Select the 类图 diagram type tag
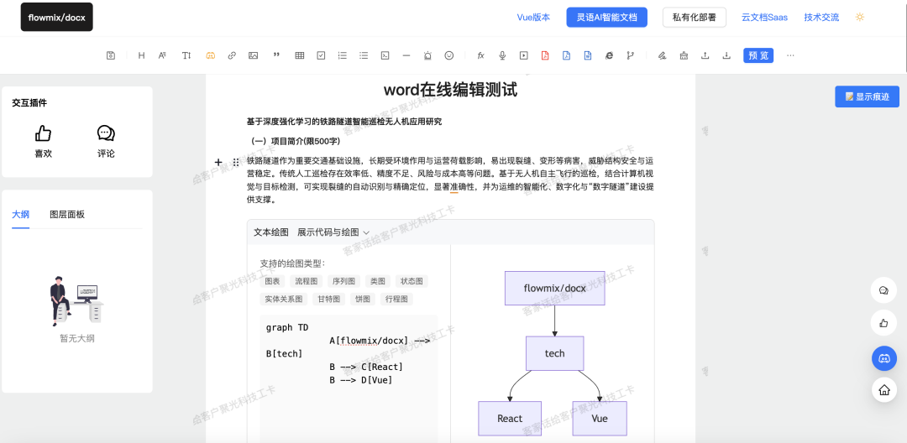The image size is (907, 443). (x=378, y=281)
